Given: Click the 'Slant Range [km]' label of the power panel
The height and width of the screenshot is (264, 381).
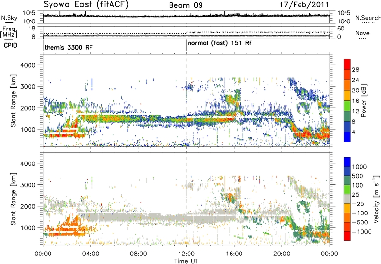Looking at the screenshot, I should tap(13, 101).
